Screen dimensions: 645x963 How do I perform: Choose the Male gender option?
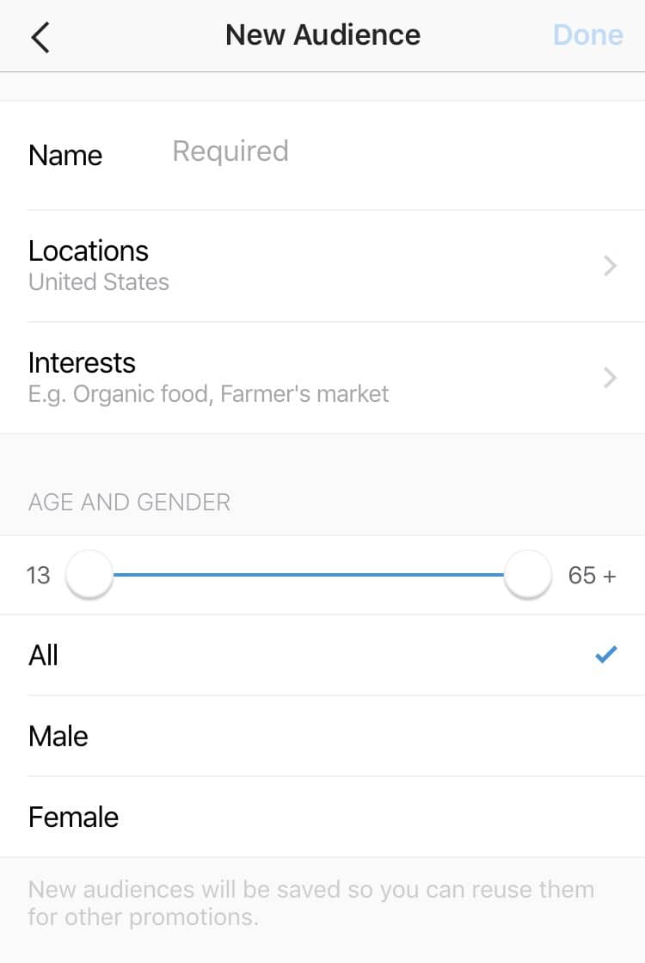click(x=322, y=736)
